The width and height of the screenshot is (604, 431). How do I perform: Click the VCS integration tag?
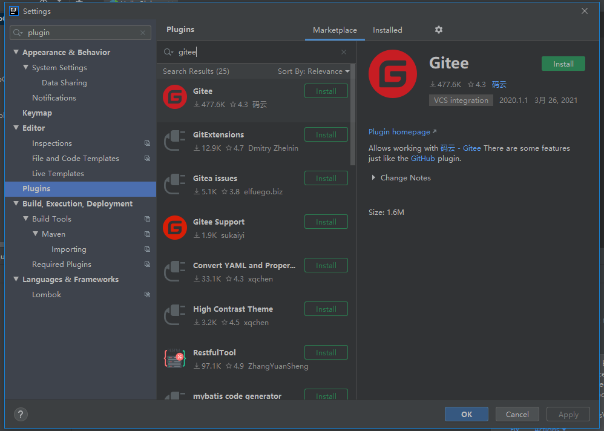461,100
